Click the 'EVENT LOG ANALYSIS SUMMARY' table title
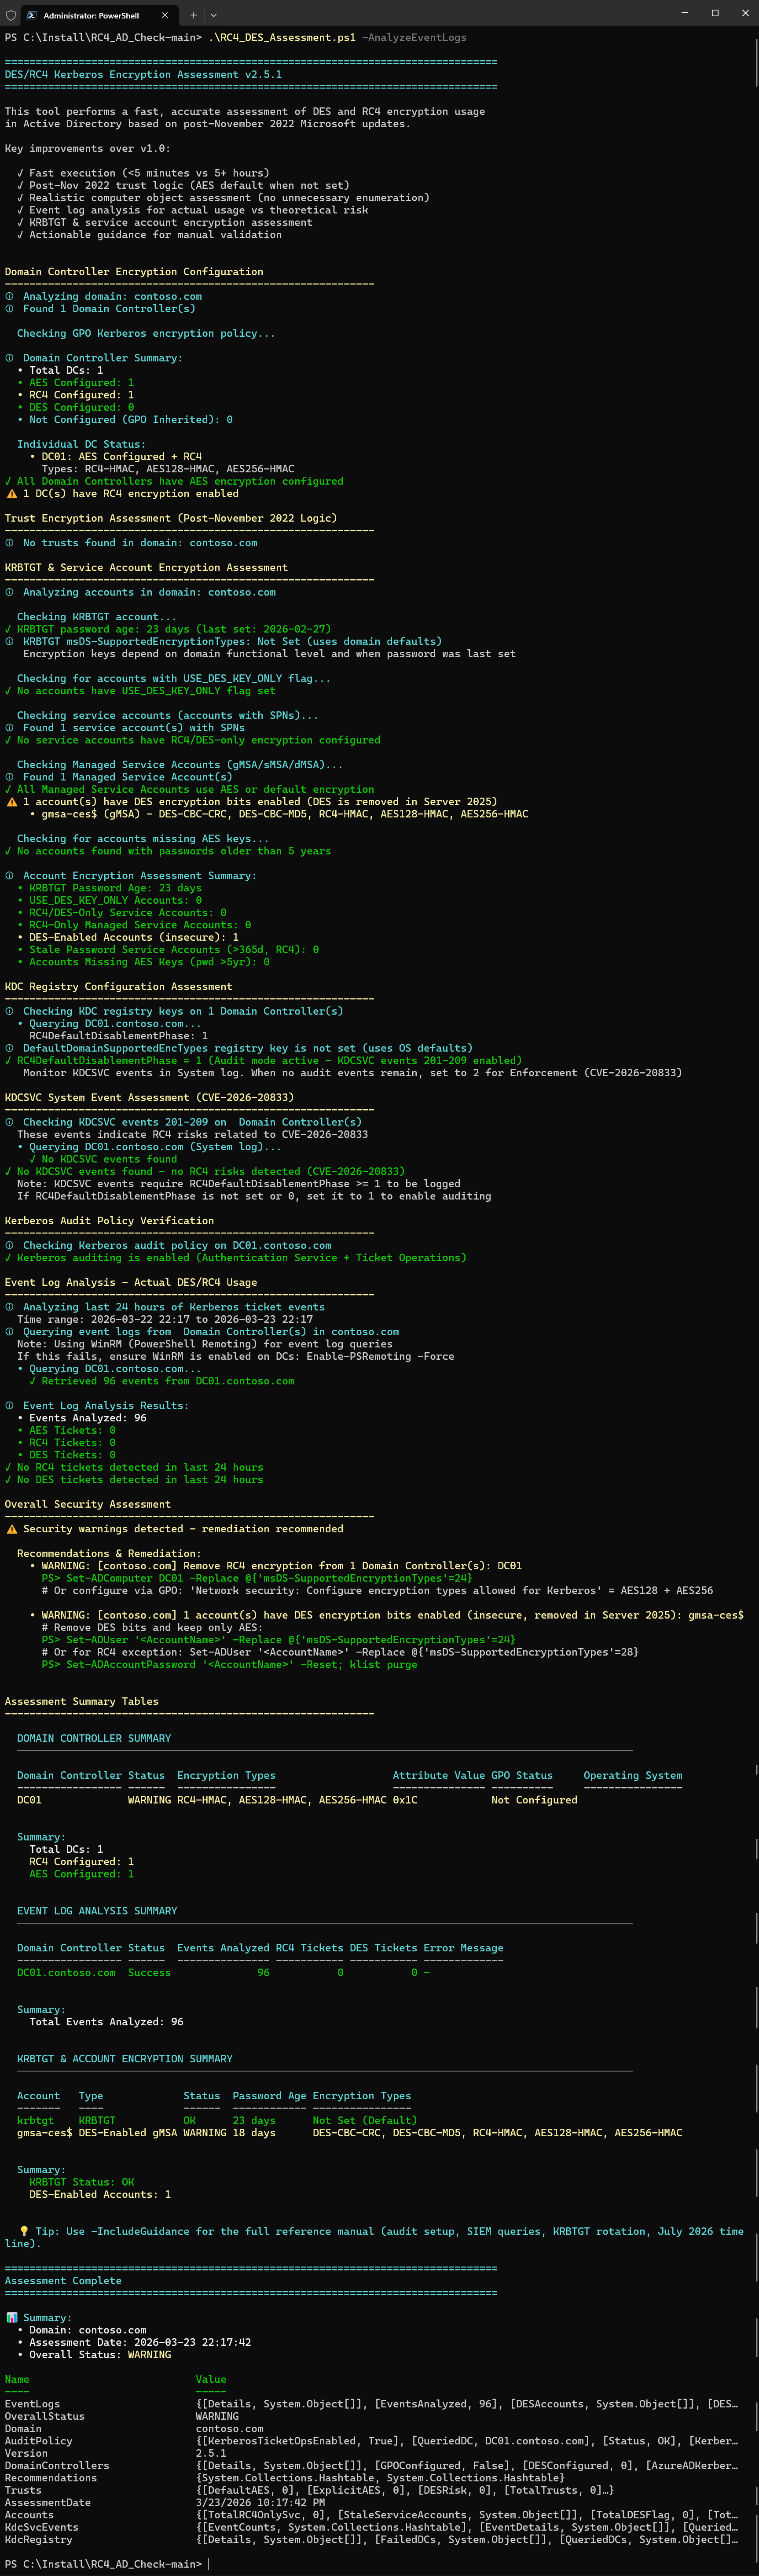Screen dimensions: 759x2576 click(97, 1911)
